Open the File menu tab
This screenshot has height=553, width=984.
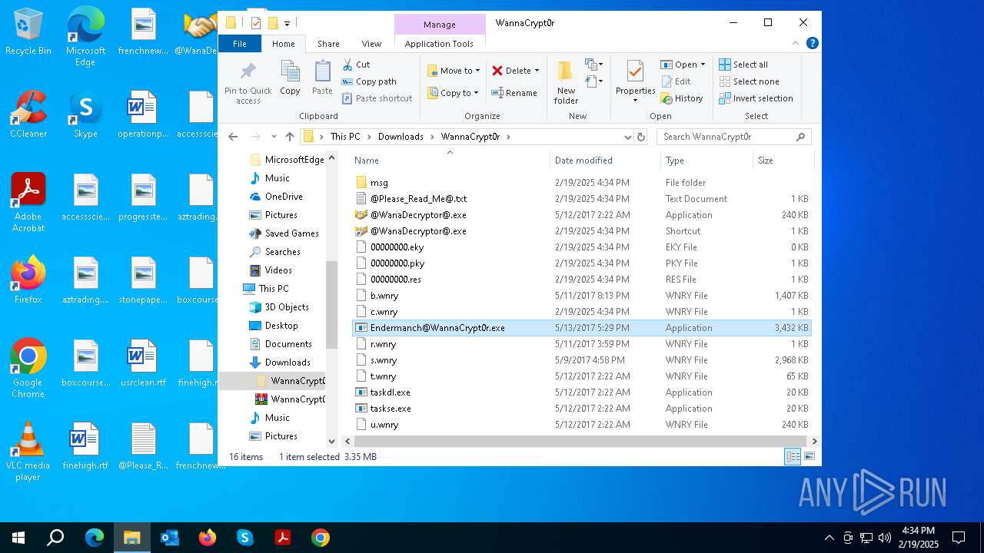point(240,44)
